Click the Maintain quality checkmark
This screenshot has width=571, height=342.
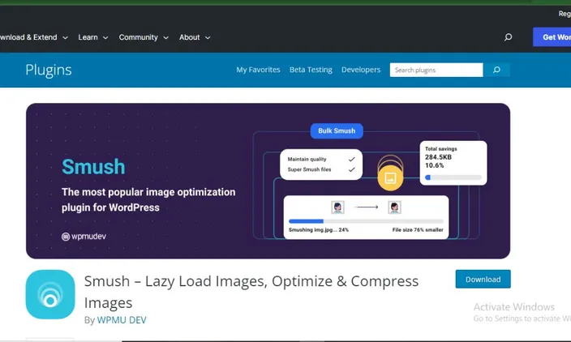pos(351,160)
